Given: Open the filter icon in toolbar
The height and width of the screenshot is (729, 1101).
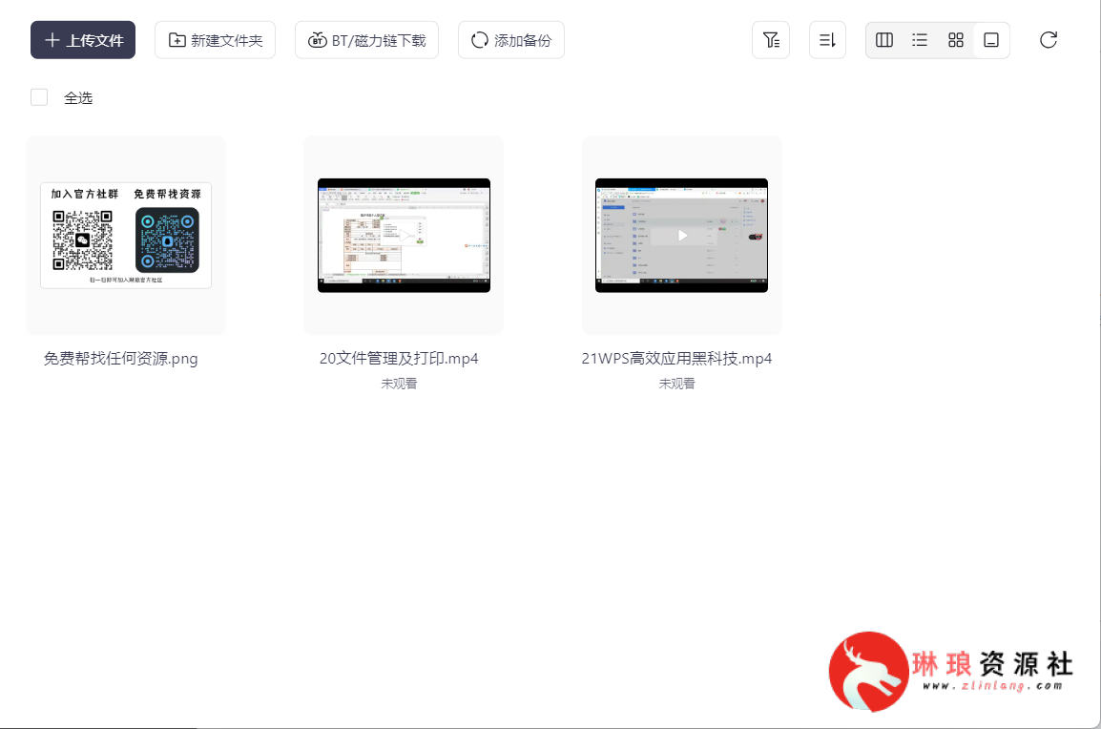Looking at the screenshot, I should pyautogui.click(x=771, y=40).
